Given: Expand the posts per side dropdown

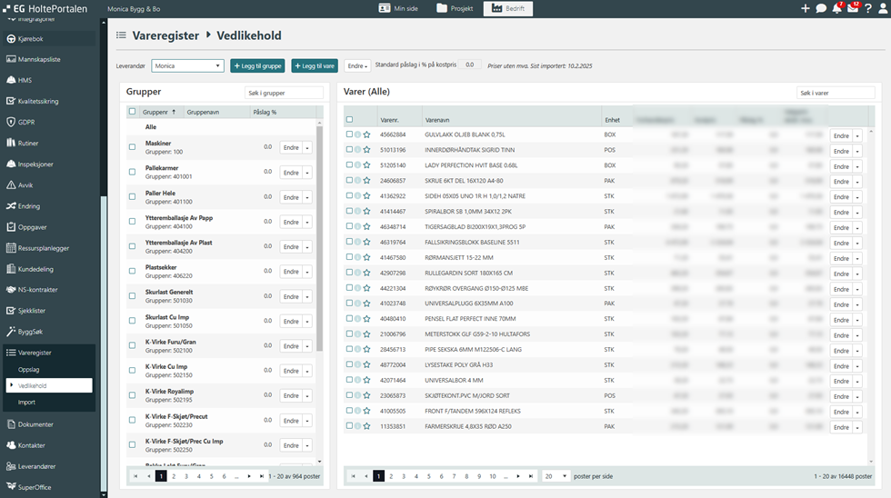Looking at the screenshot, I should click(556, 476).
